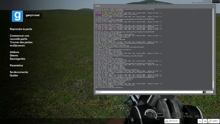Image resolution: width=220 pixels, height=124 pixels.
Task: Click the console command input field
Action: point(149,92)
